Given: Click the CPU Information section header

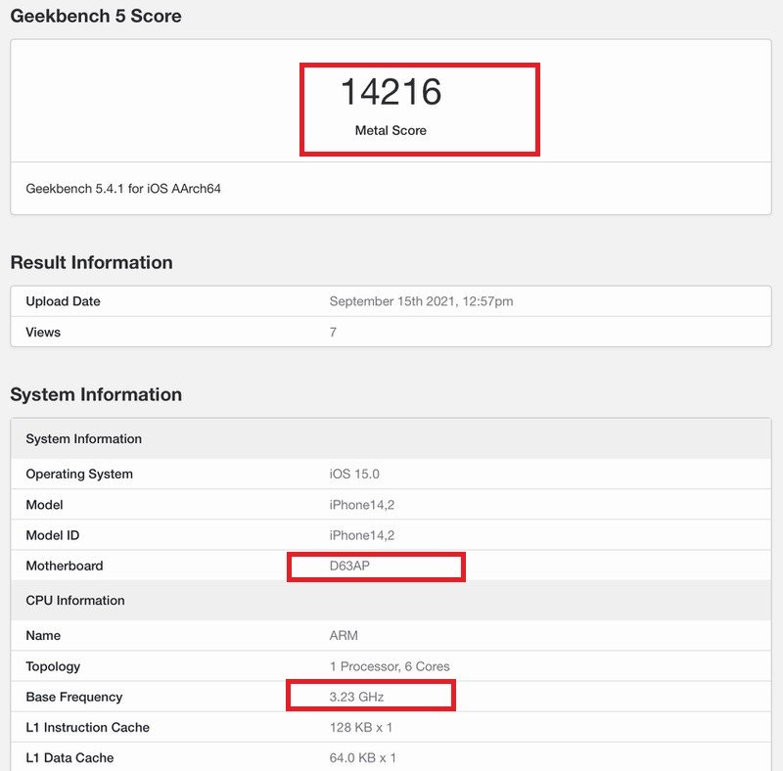Looking at the screenshot, I should [x=75, y=600].
